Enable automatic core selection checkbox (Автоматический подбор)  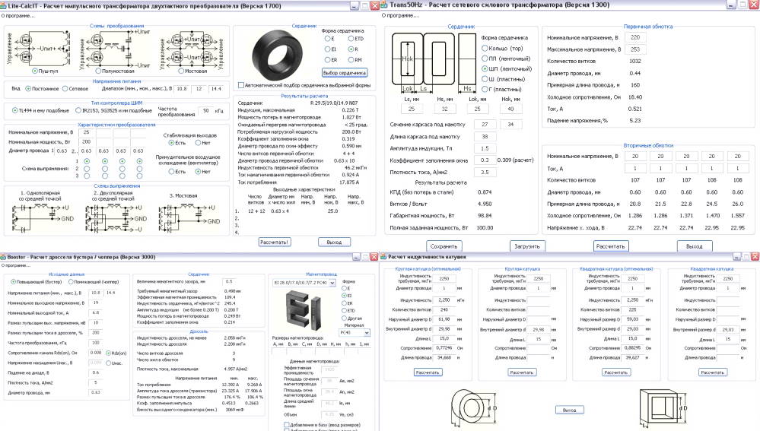click(241, 85)
